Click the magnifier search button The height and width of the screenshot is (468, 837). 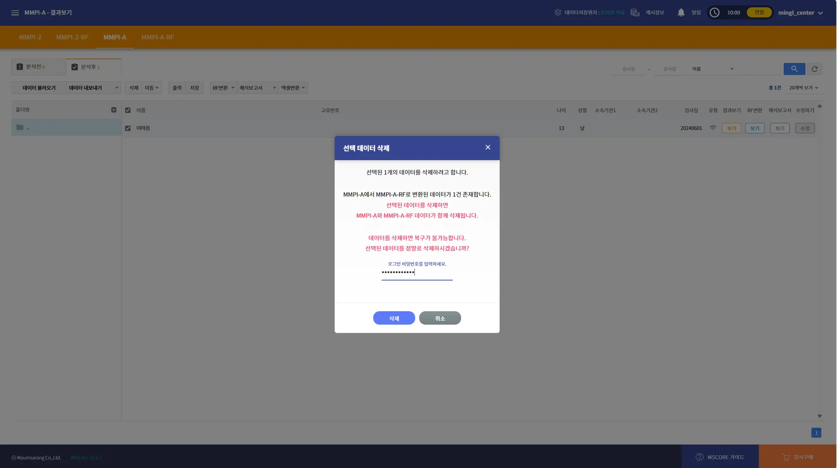794,69
